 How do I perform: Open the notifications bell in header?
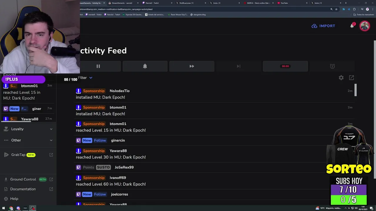point(352,26)
